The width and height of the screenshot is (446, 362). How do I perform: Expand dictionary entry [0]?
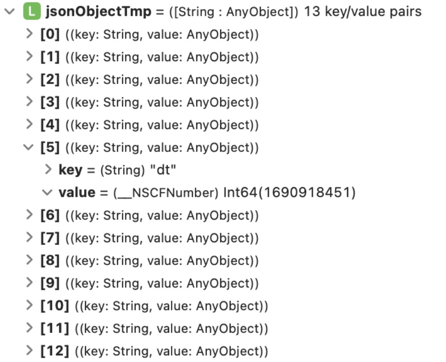pyautogui.click(x=30, y=34)
